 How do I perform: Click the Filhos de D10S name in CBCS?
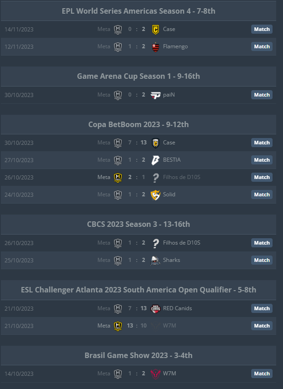pos(182,243)
